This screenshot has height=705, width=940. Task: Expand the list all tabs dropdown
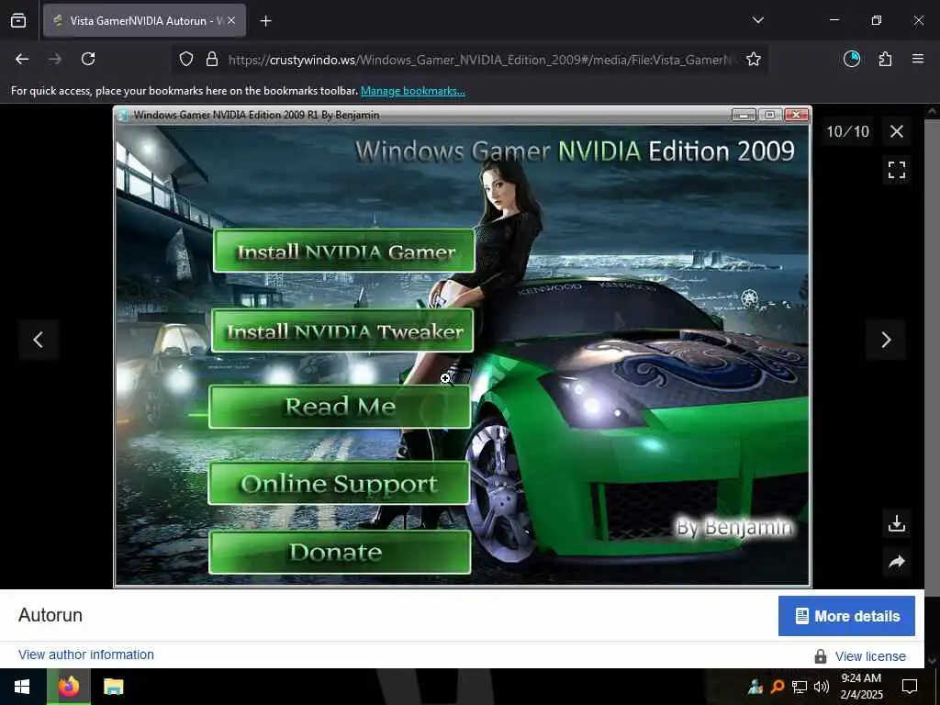tap(757, 20)
